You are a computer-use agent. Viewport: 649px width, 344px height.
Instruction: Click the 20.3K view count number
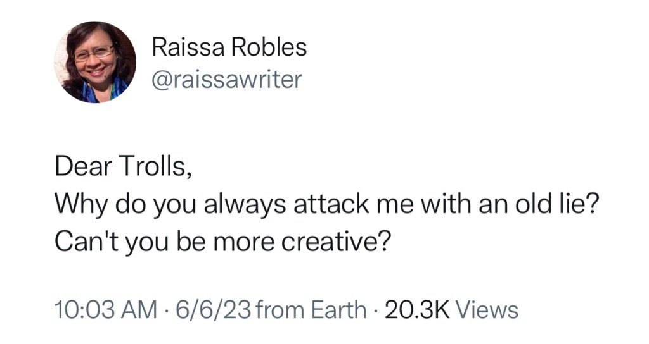[418, 310]
